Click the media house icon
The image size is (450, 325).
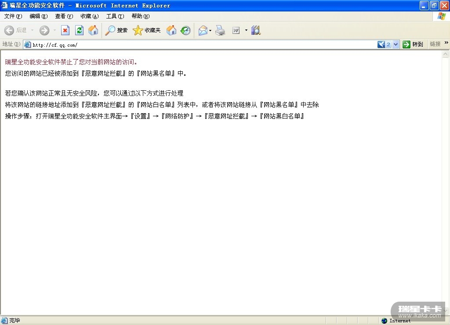pos(171,30)
